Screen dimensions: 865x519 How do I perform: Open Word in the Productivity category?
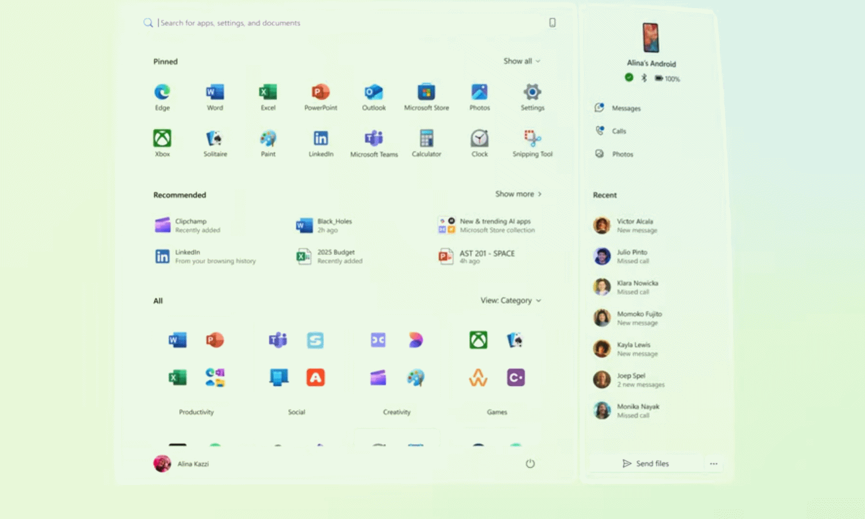(178, 340)
